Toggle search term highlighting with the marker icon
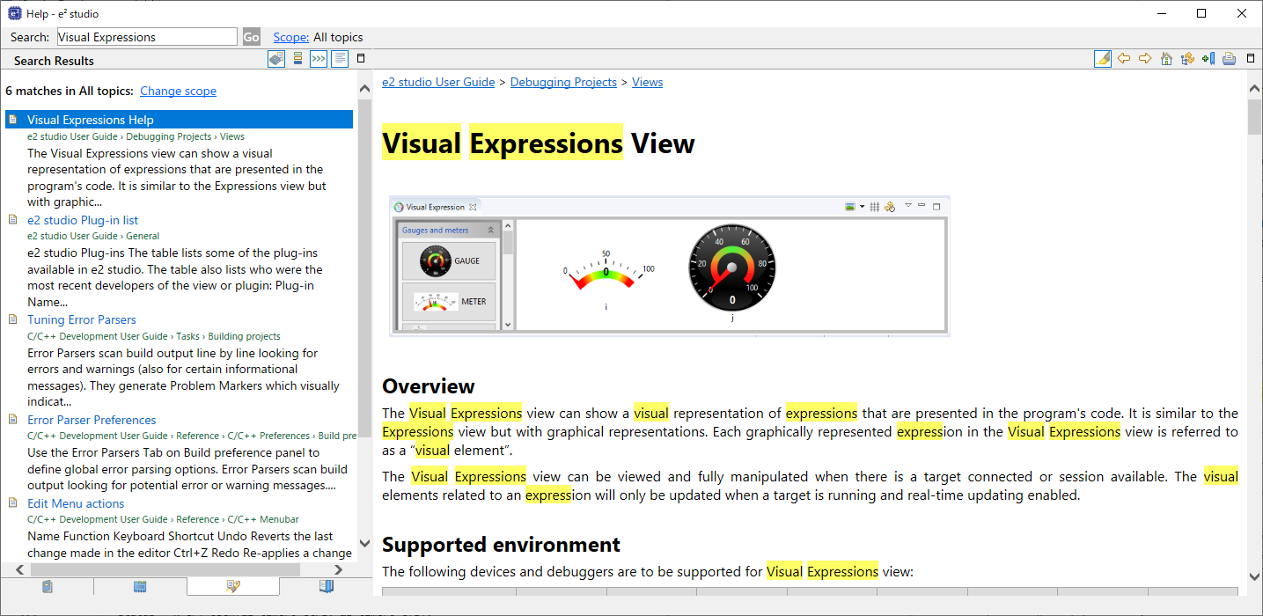 tap(1103, 59)
